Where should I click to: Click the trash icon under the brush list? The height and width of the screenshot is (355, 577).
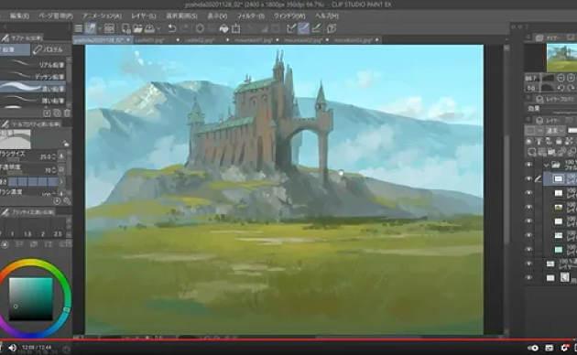(67, 113)
